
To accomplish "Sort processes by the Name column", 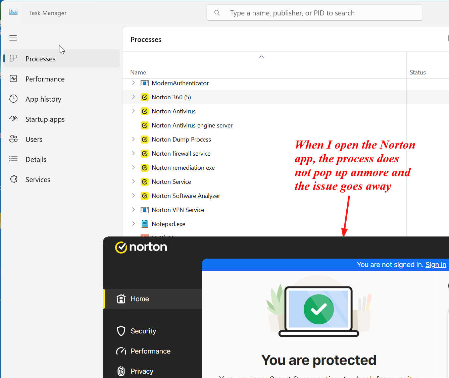I will tap(138, 72).
